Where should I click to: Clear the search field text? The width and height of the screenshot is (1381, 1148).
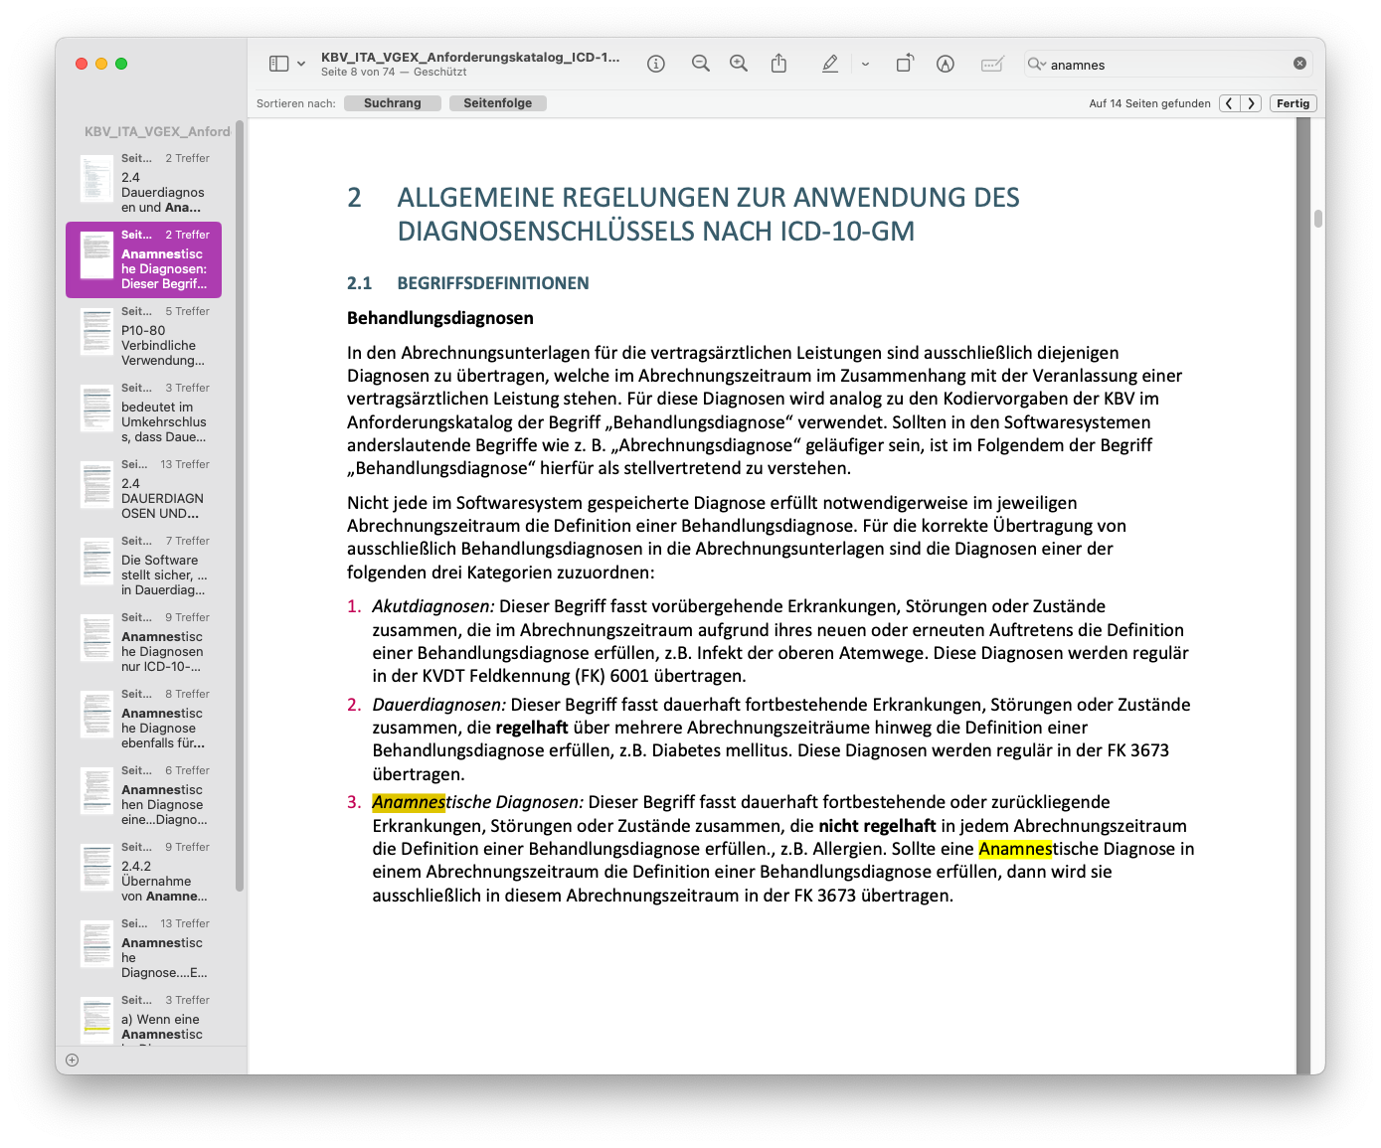click(x=1299, y=64)
